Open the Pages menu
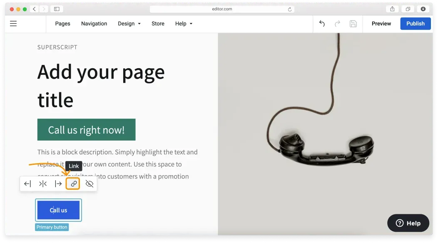Image resolution: width=438 pixels, height=243 pixels. [62, 24]
